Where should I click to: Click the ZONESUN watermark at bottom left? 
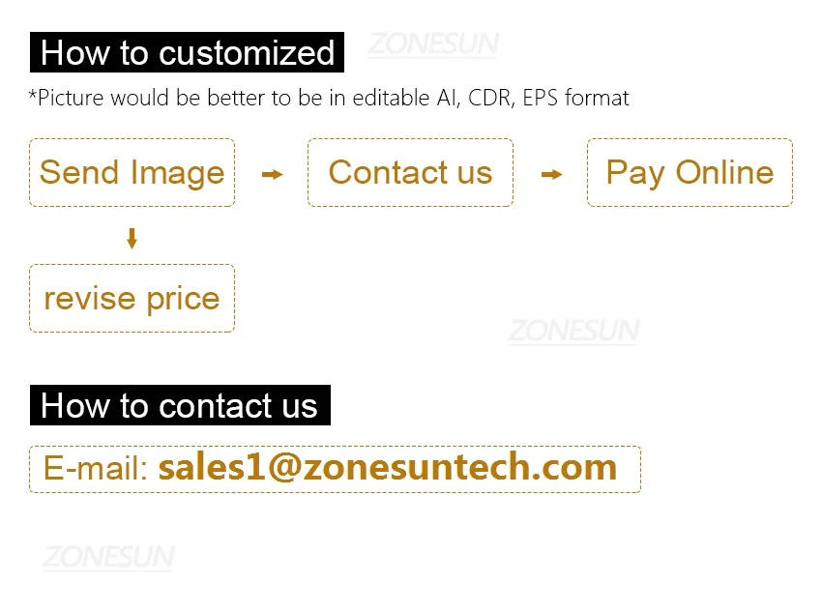(x=108, y=557)
